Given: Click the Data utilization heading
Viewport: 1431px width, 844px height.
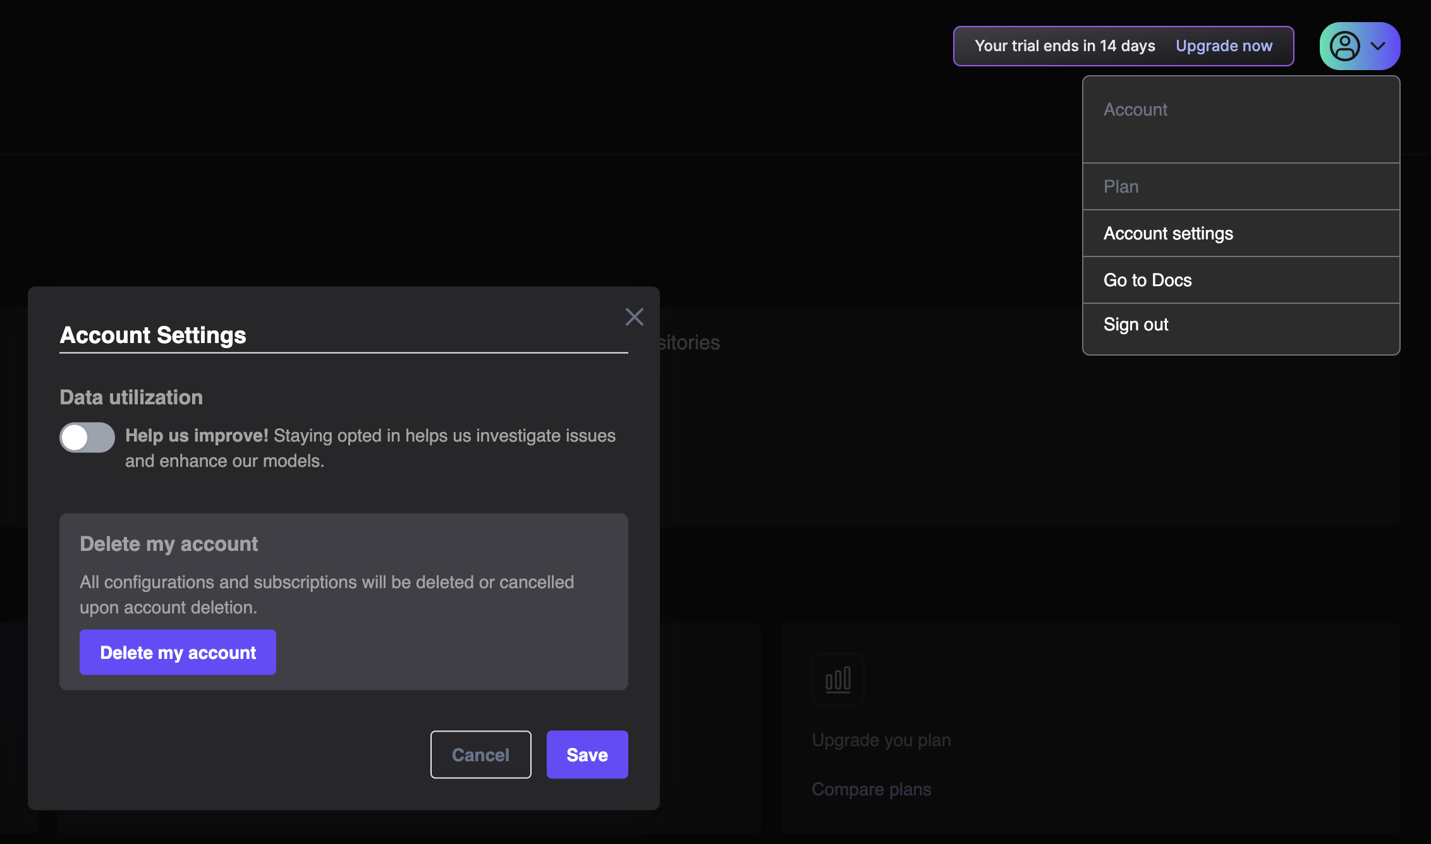Looking at the screenshot, I should click(131, 397).
